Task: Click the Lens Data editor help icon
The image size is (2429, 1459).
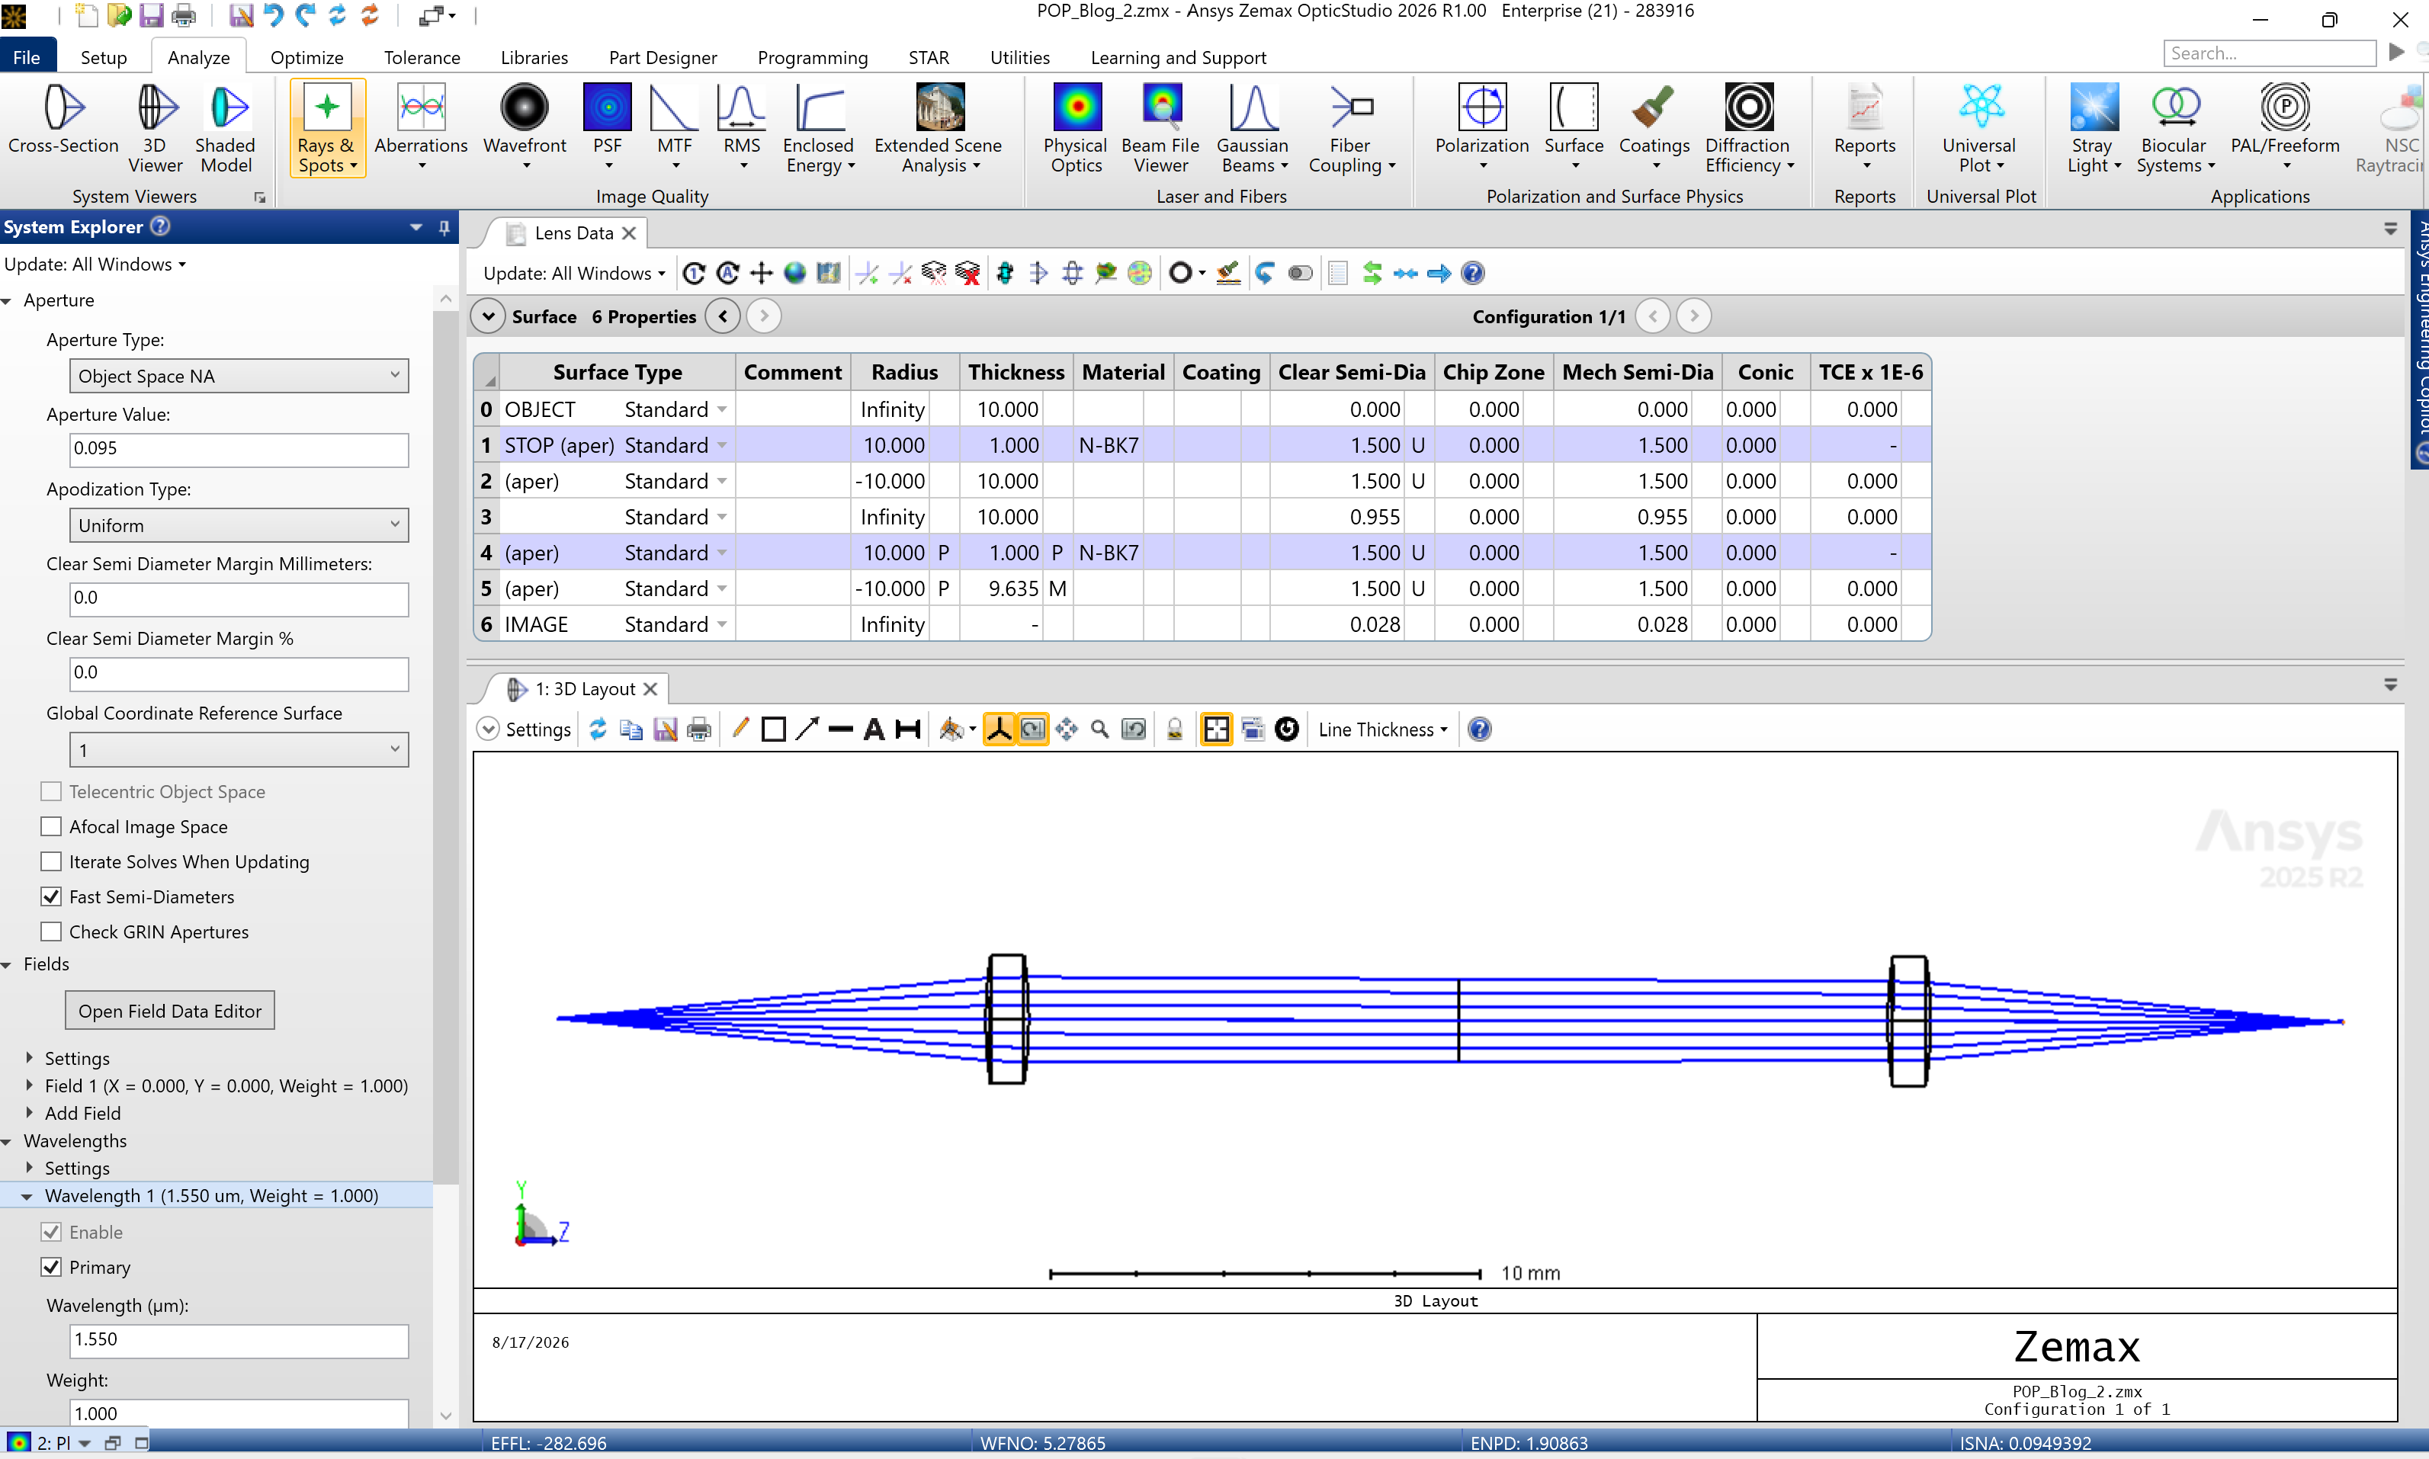Action: pos(1472,274)
